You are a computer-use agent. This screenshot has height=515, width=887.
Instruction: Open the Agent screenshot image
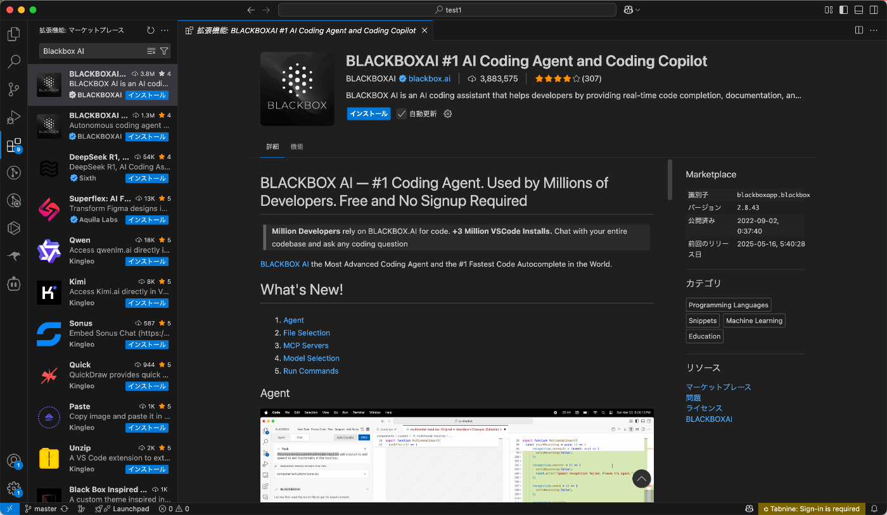(457, 455)
